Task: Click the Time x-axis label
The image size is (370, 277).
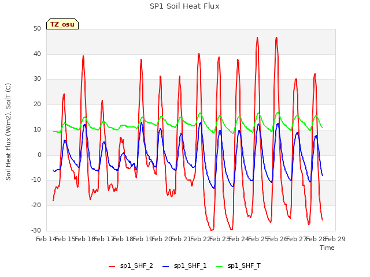Action: click(327, 248)
